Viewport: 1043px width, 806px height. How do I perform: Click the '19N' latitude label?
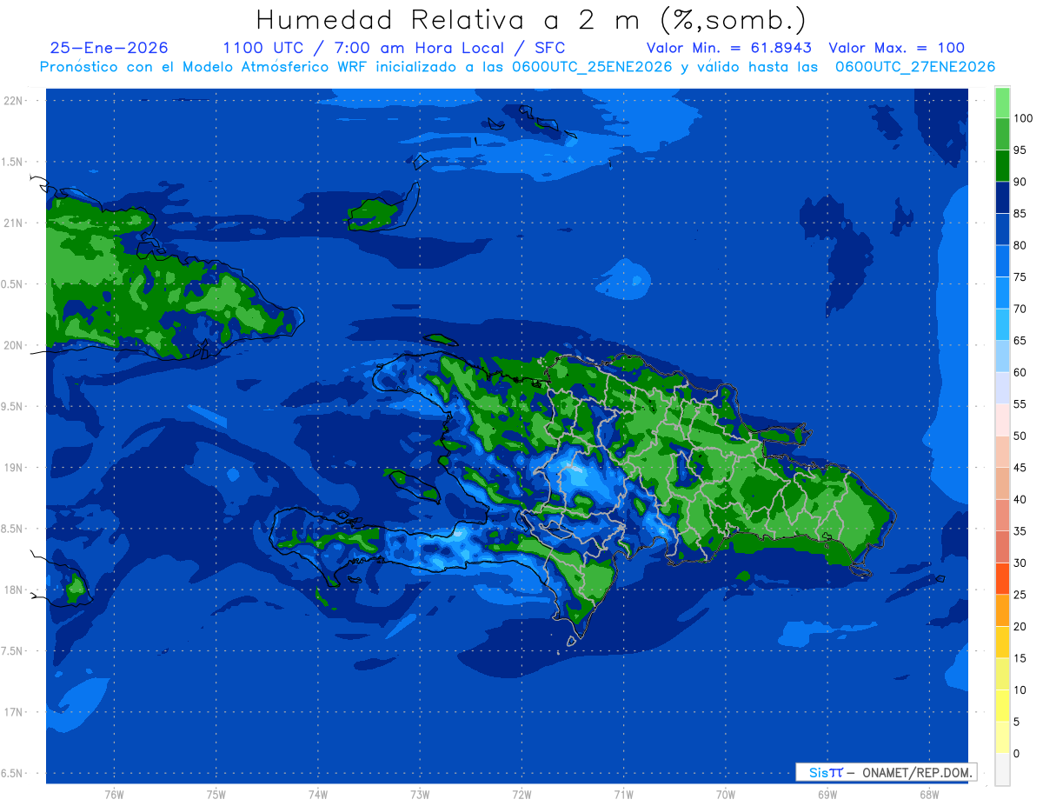coord(14,468)
